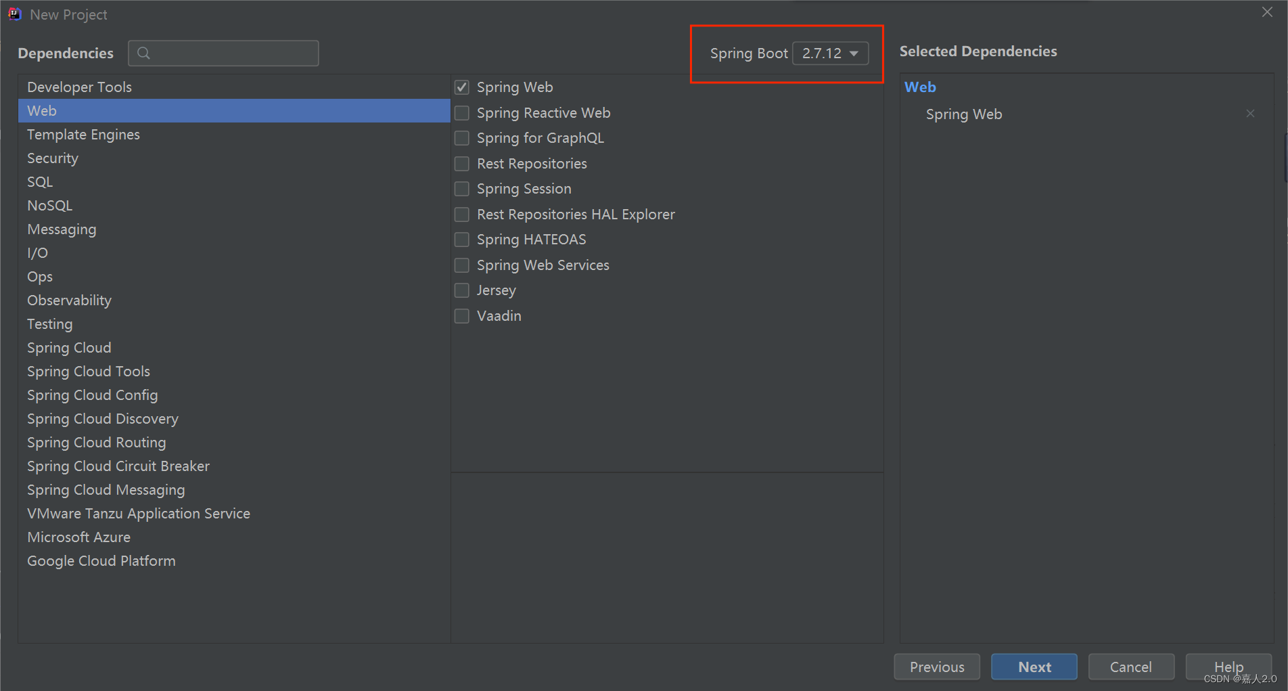1288x691 pixels.
Task: Select Google Cloud Platform category
Action: pyautogui.click(x=234, y=560)
